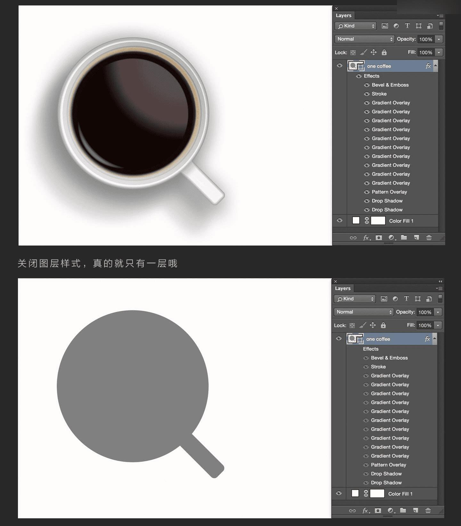Click the upper Color Fill 1 layer mask thumbnail
Screen dimensions: 461x526
[378, 221]
